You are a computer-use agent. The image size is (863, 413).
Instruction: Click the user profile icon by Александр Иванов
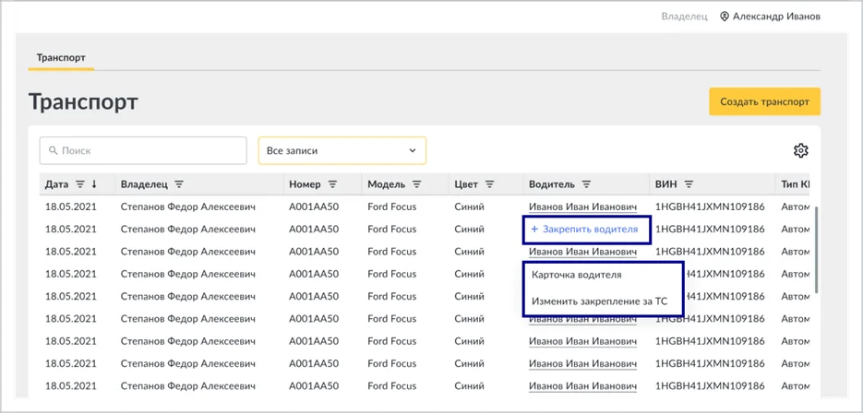click(725, 17)
